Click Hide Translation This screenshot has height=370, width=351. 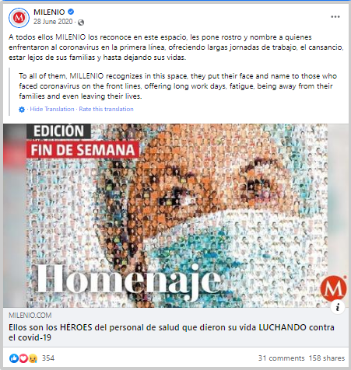pyautogui.click(x=52, y=109)
